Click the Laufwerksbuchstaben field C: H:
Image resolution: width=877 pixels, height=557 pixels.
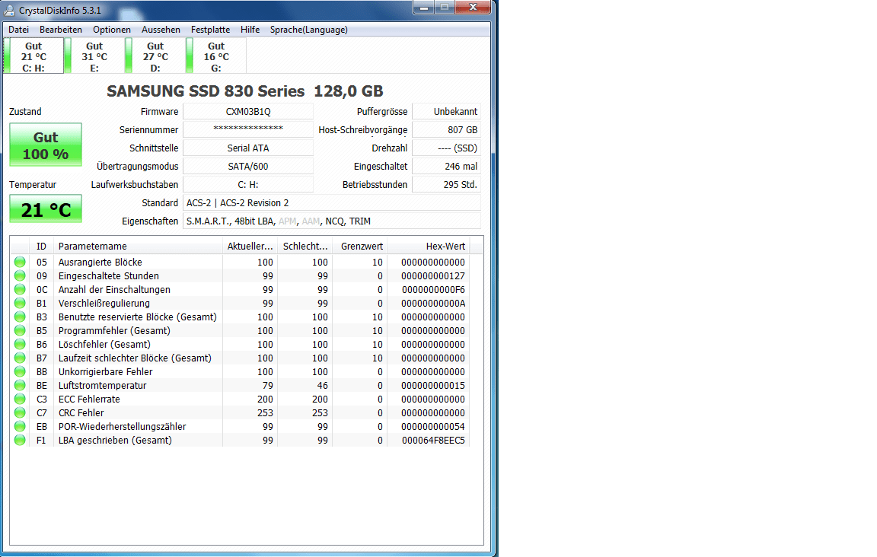point(247,185)
